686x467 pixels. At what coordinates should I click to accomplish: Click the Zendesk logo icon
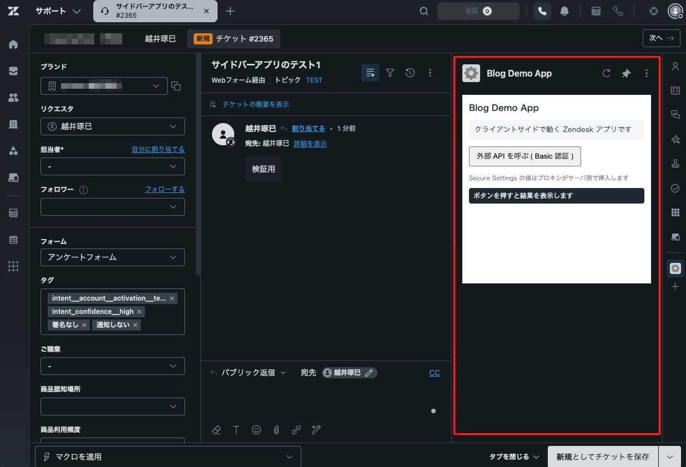[13, 11]
